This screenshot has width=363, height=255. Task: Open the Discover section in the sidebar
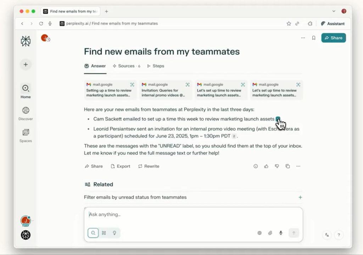pos(26,113)
